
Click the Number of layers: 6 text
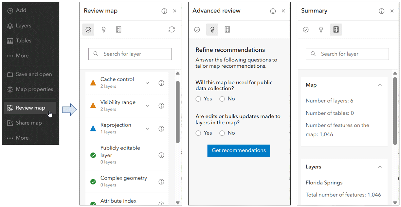pyautogui.click(x=329, y=101)
